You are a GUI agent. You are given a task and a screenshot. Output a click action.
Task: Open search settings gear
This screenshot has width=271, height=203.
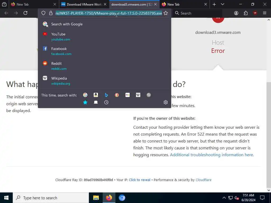[166, 102]
